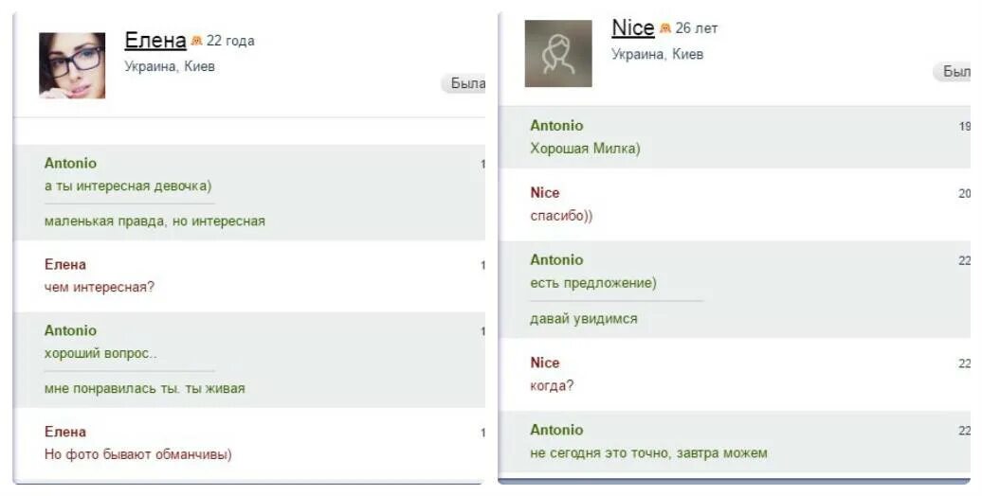Click the Была status badge in Елена's chat
The image size is (982, 496).
coord(464,83)
